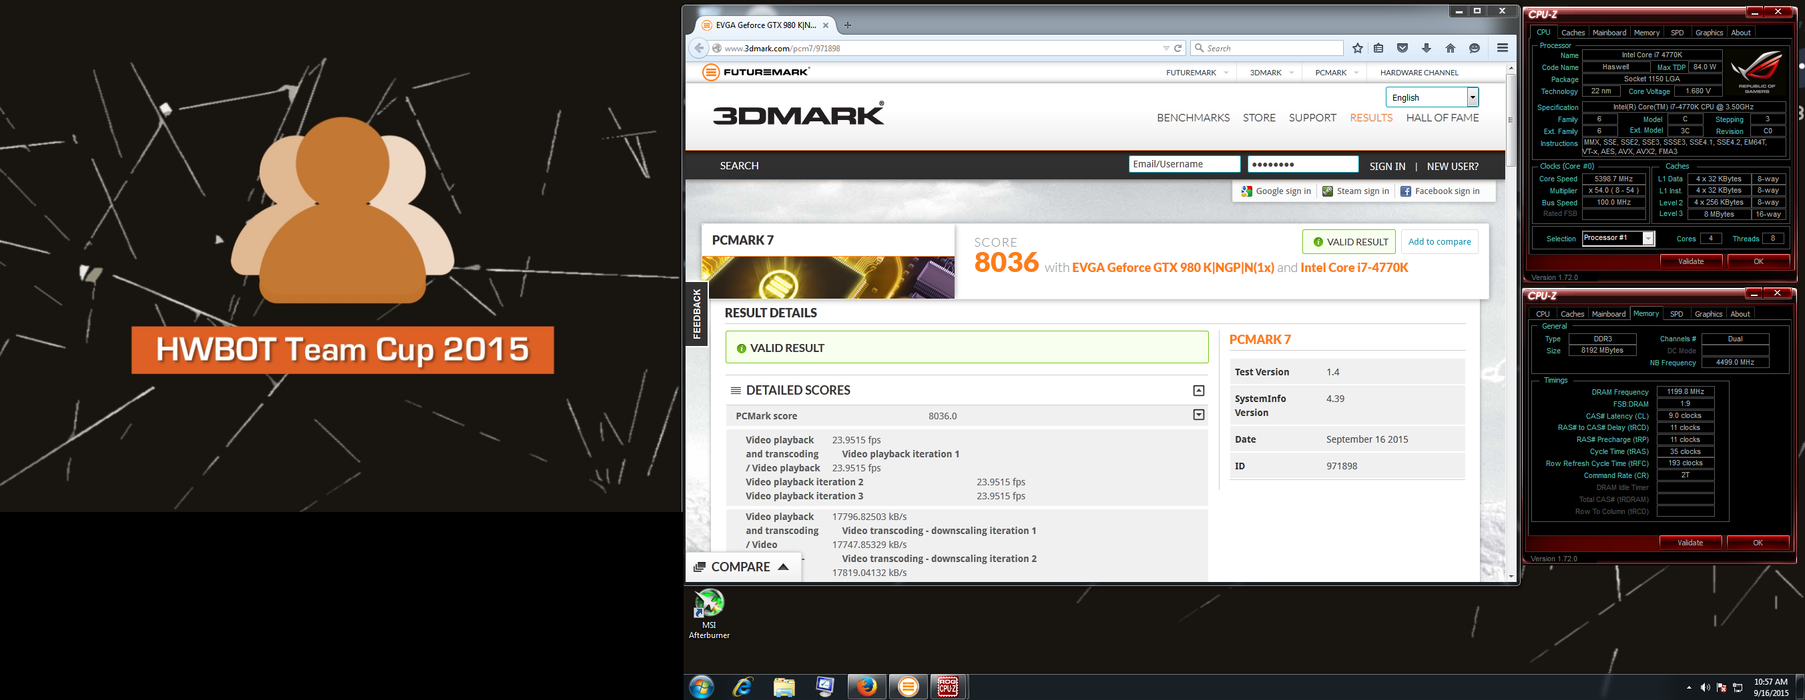Expand the 3DMARK top menu dropdown
The image size is (1805, 700).
tap(1292, 73)
